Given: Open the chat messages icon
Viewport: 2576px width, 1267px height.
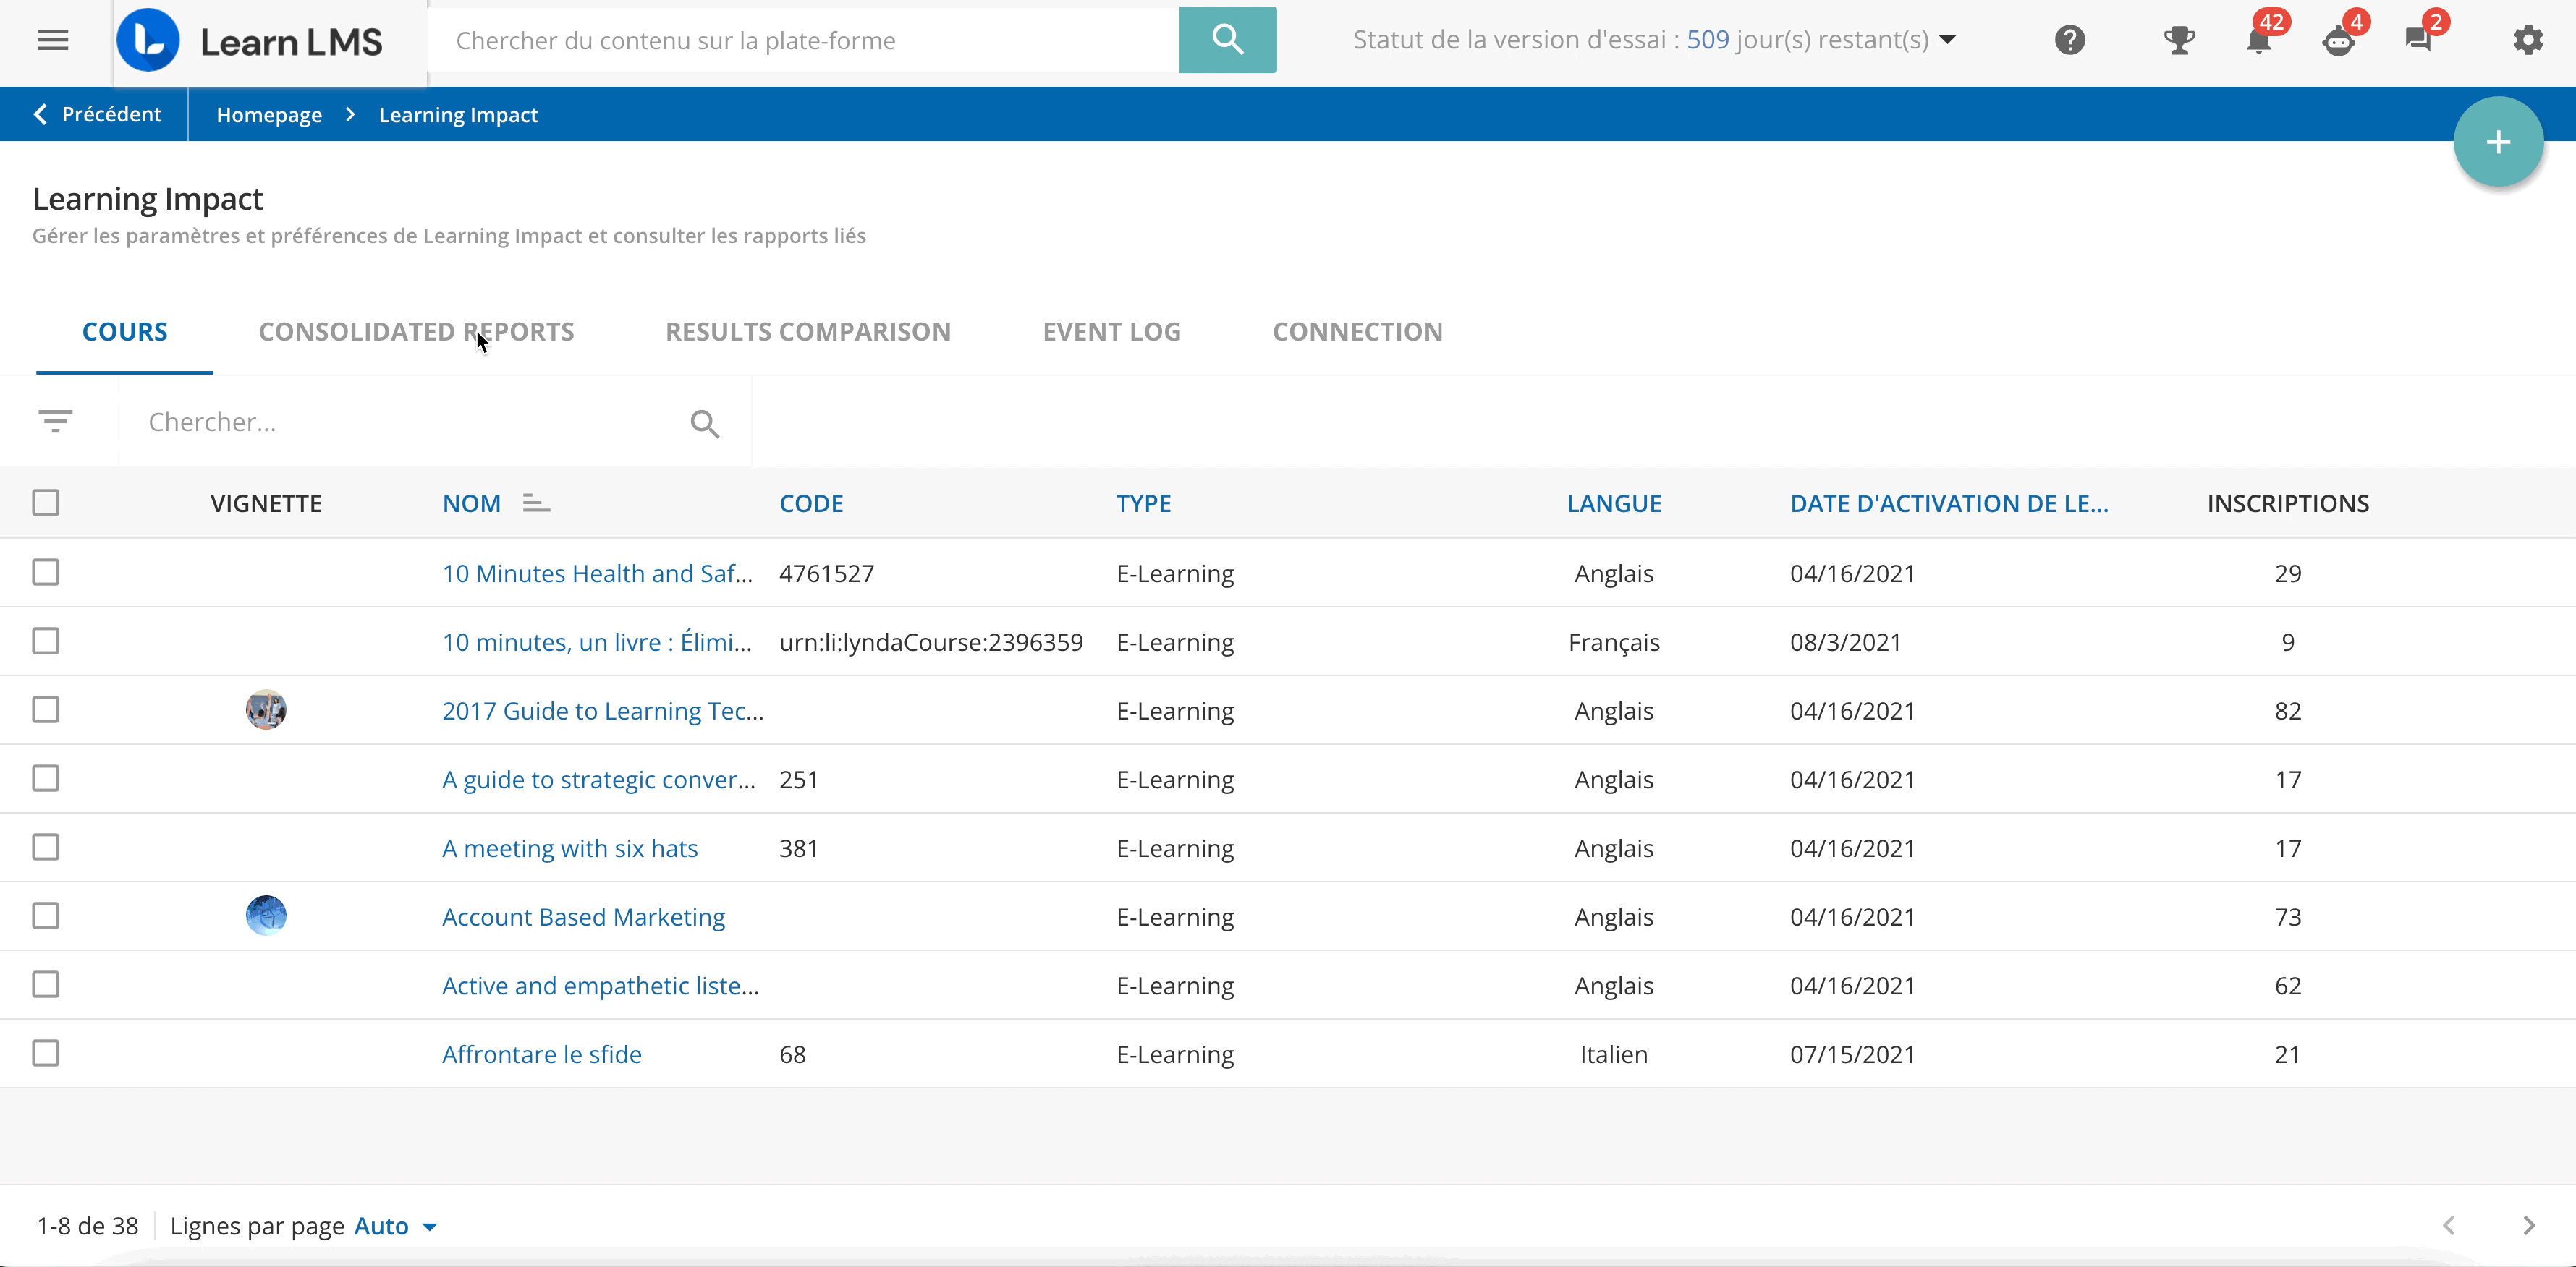Looking at the screenshot, I should pyautogui.click(x=2418, y=41).
